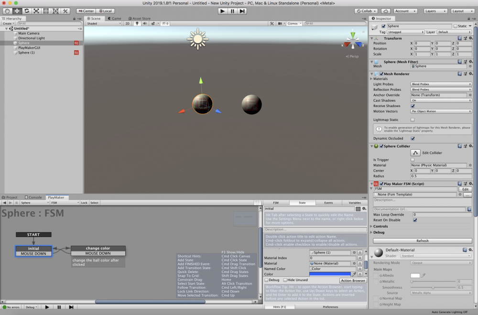
Task: Click the blue Color swatch
Action: click(x=330, y=274)
